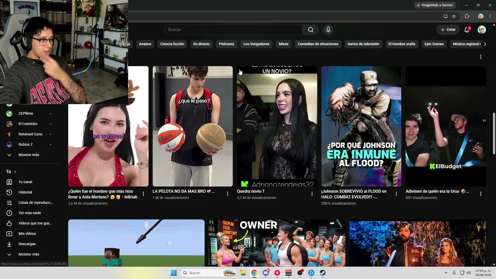Click the page vertical scrollbar thumb
The width and height of the screenshot is (496, 279).
pyautogui.click(x=494, y=134)
